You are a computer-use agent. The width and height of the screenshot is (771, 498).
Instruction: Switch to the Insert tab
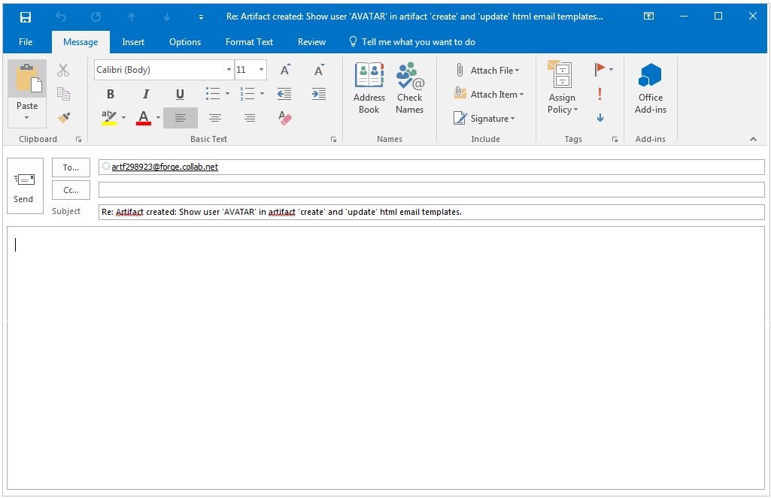[133, 42]
